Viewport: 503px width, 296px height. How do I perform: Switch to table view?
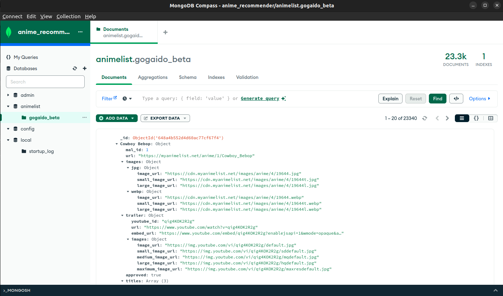491,118
